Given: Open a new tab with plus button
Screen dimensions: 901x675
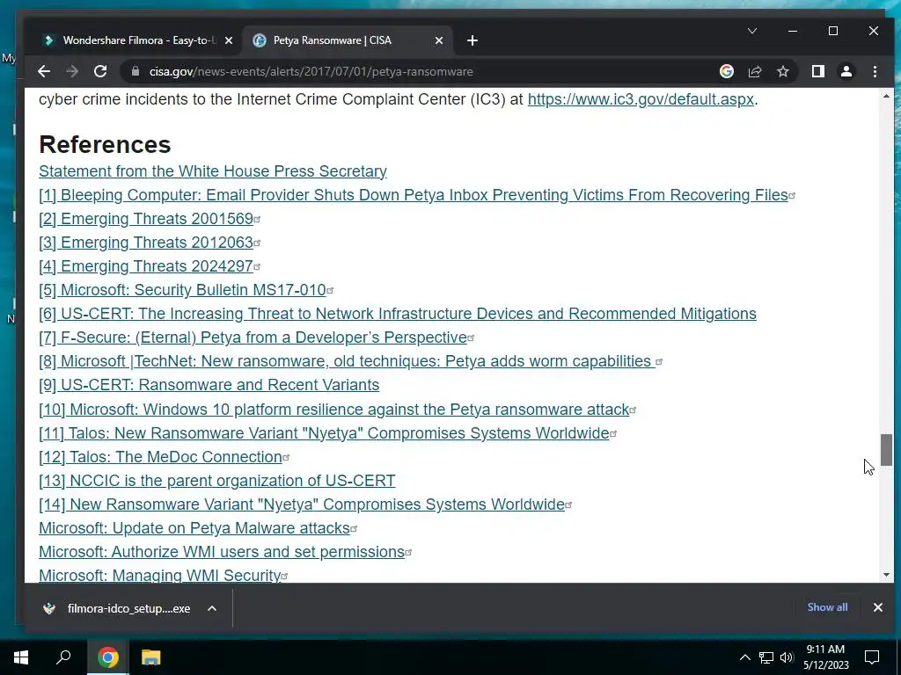Looking at the screenshot, I should click(x=472, y=40).
